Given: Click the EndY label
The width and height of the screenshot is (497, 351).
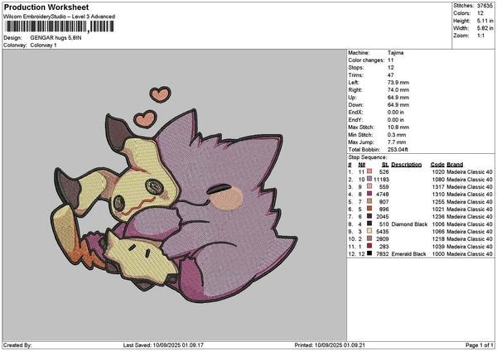Looking at the screenshot, I should pyautogui.click(x=355, y=120).
